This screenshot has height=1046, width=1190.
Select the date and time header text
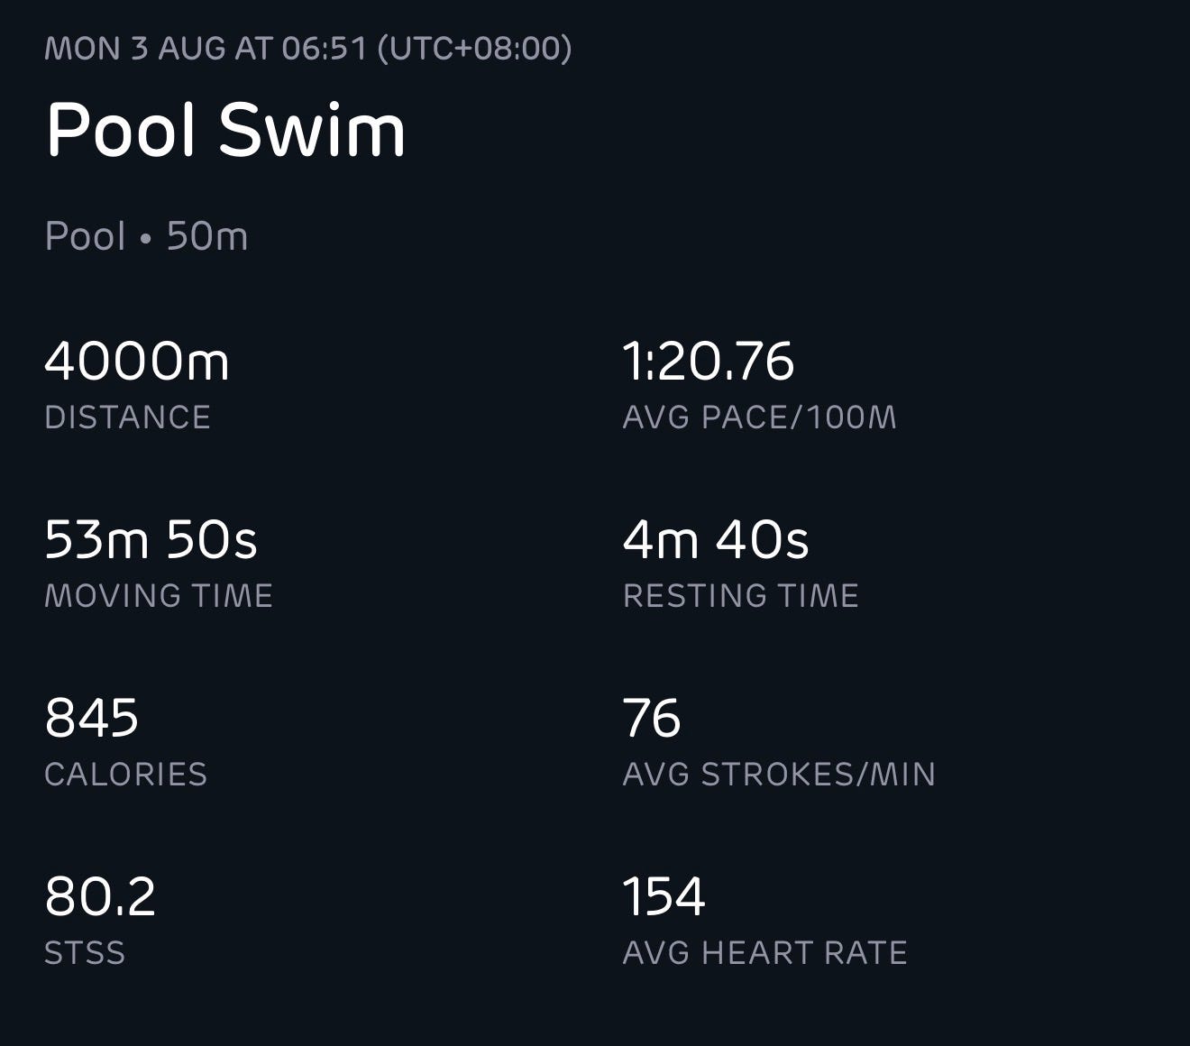pos(308,48)
